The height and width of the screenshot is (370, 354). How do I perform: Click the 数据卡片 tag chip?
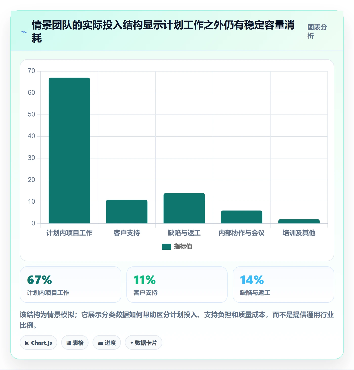[144, 343]
